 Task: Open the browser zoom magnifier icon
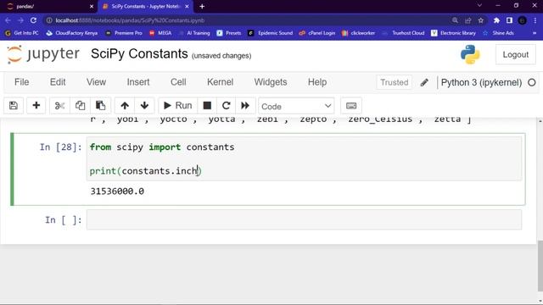(x=455, y=20)
